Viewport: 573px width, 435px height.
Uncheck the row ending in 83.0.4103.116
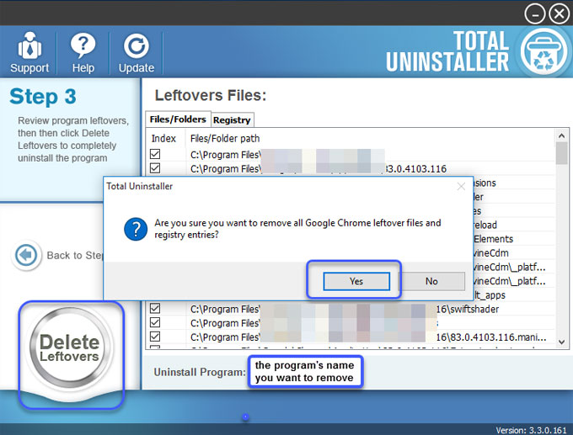click(155, 168)
